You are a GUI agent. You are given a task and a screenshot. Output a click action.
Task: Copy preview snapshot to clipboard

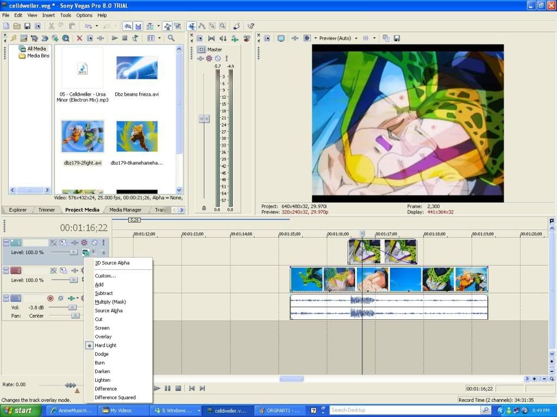click(386, 38)
